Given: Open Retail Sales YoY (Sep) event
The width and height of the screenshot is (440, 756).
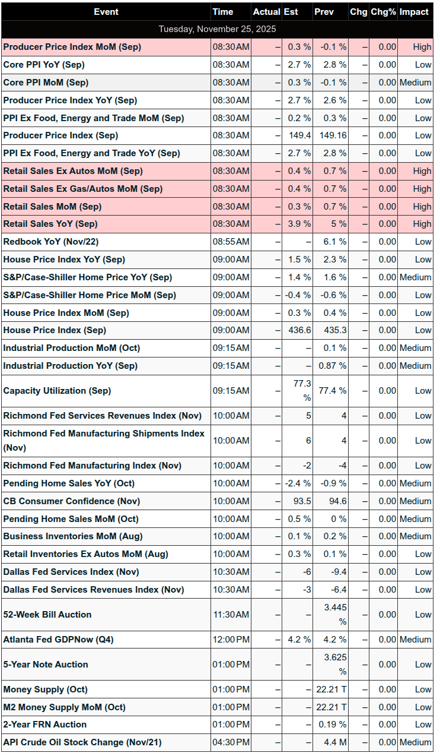Looking at the screenshot, I should coord(50,224).
